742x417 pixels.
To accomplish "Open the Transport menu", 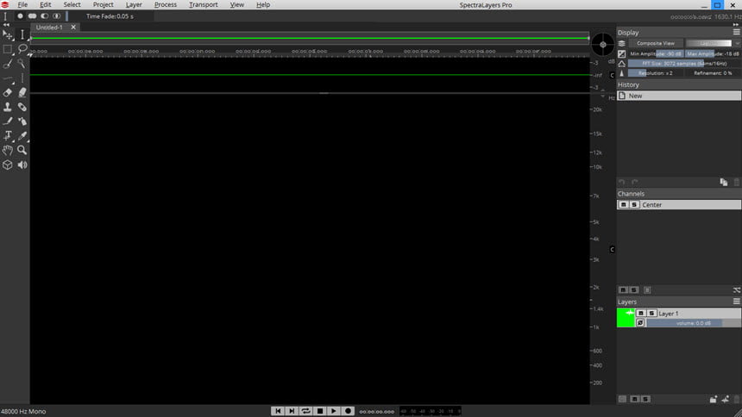I will pos(204,4).
